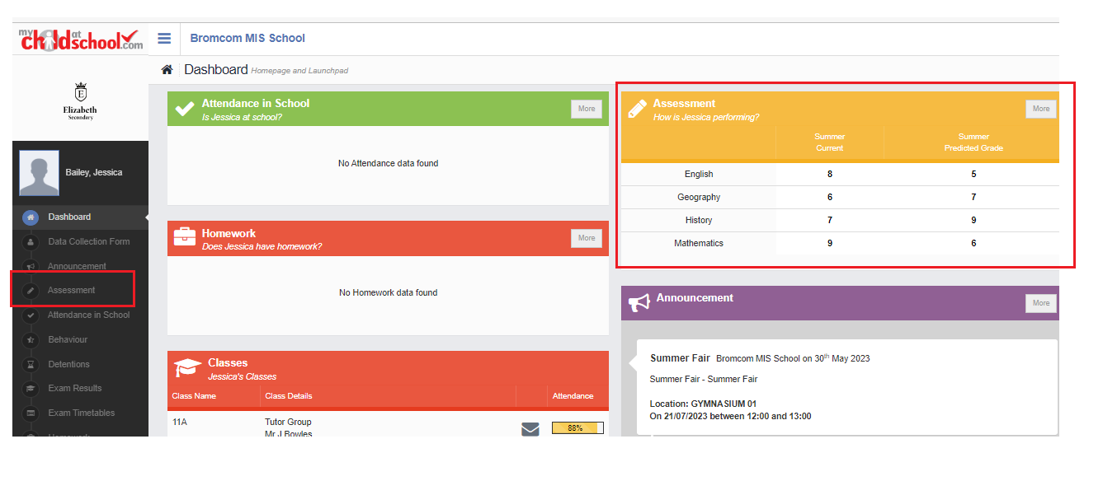Open the MyChildAtSchool.com logo

point(81,39)
